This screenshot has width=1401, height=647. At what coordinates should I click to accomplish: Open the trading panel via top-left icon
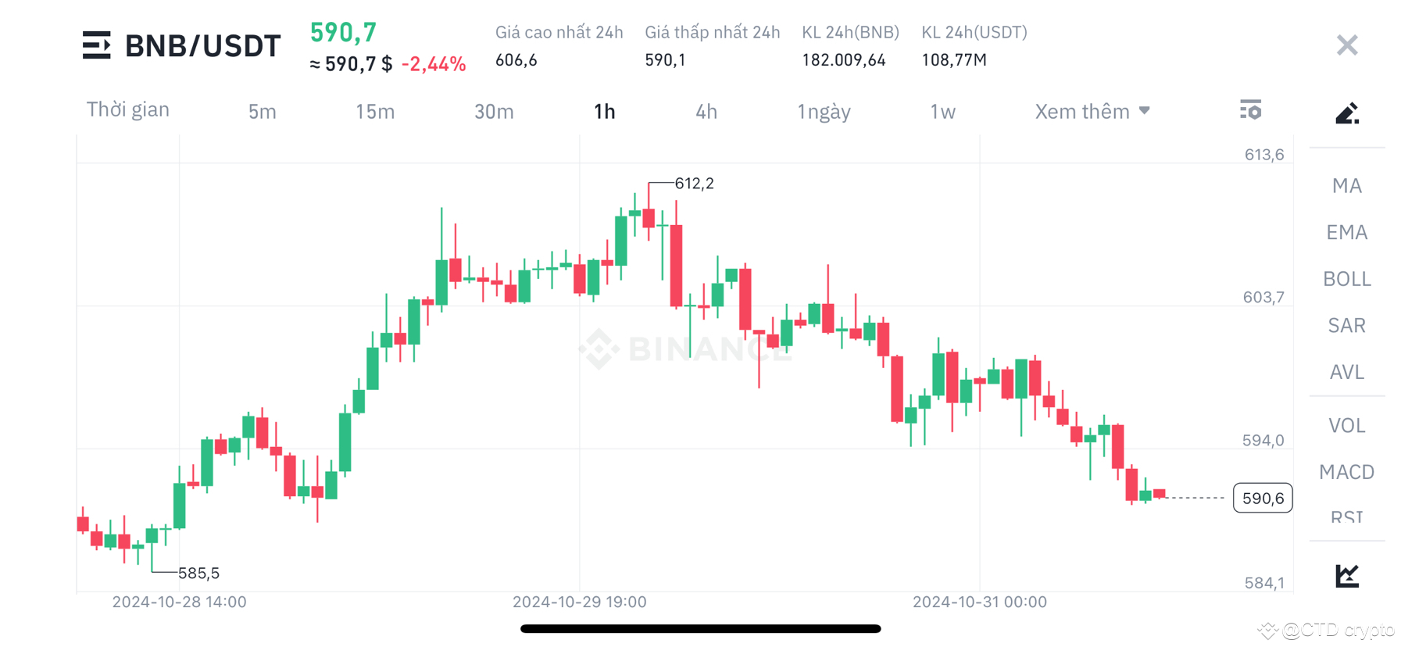point(95,45)
